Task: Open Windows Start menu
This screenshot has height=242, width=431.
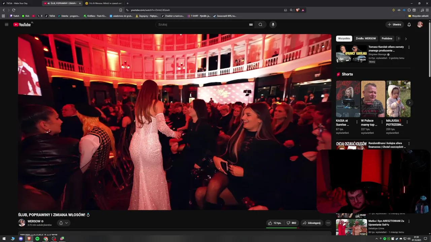Action: coord(4,239)
